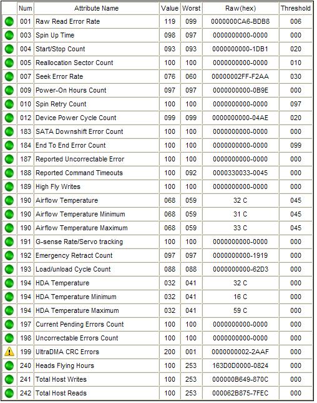Click green status icon for Raw Read Error Rate
The height and width of the screenshot is (403, 317).
[x=9, y=21]
